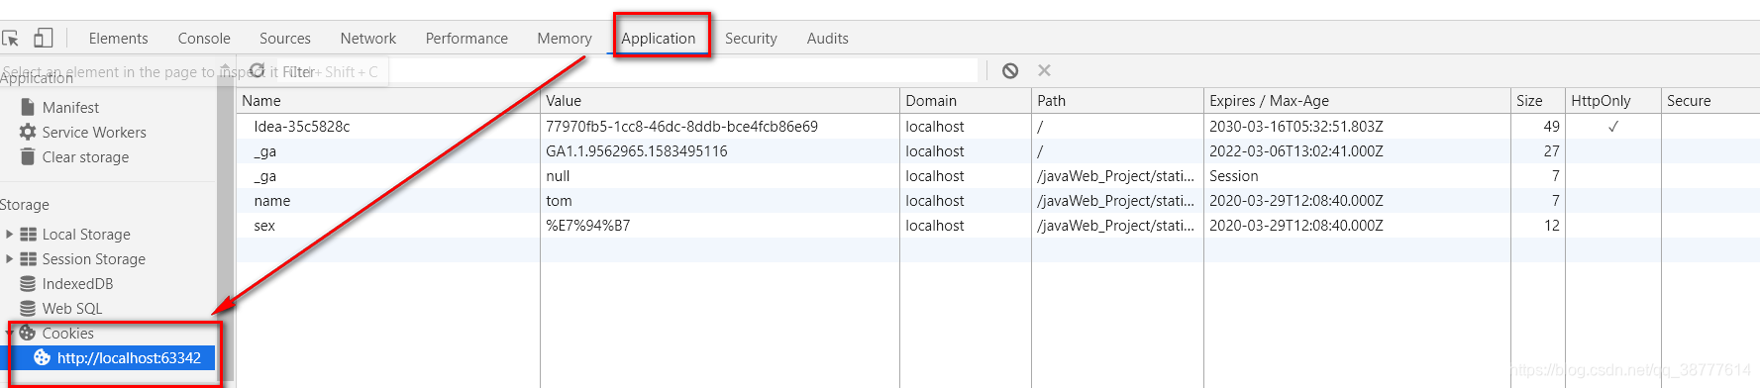Select the Application tab
Viewport: 1760px width, 388px height.
click(659, 39)
